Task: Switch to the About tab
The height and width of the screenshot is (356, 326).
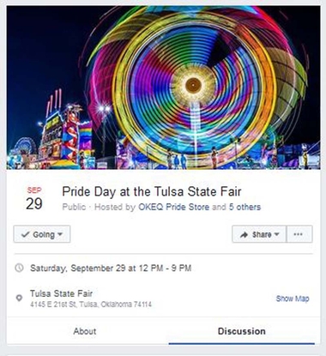Action: pos(85,331)
